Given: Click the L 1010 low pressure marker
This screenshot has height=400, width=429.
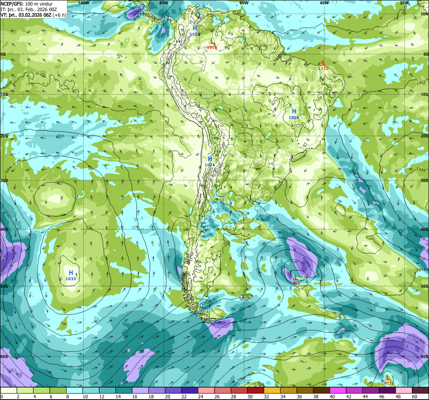Looking at the screenshot, I should coord(323,65).
